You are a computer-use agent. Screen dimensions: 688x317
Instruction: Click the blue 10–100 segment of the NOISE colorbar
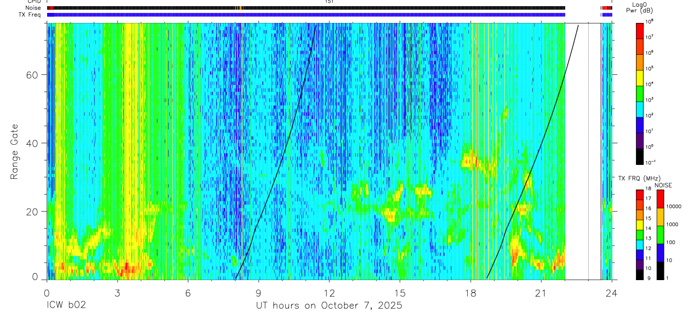(x=660, y=253)
